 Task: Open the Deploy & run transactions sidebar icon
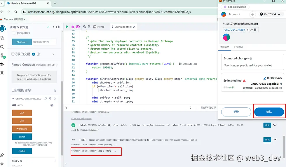click(x=2, y=64)
